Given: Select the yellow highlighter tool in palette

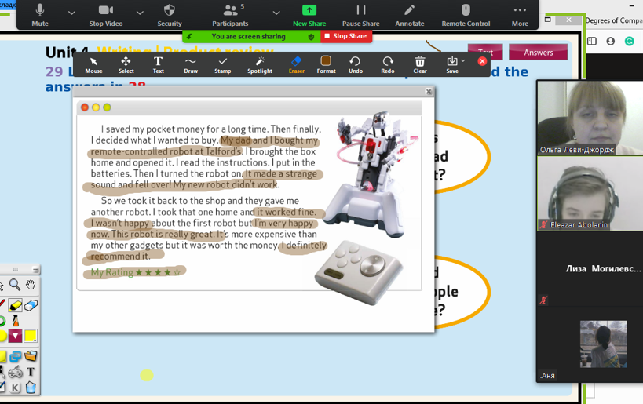Looking at the screenshot, I should 16,304.
